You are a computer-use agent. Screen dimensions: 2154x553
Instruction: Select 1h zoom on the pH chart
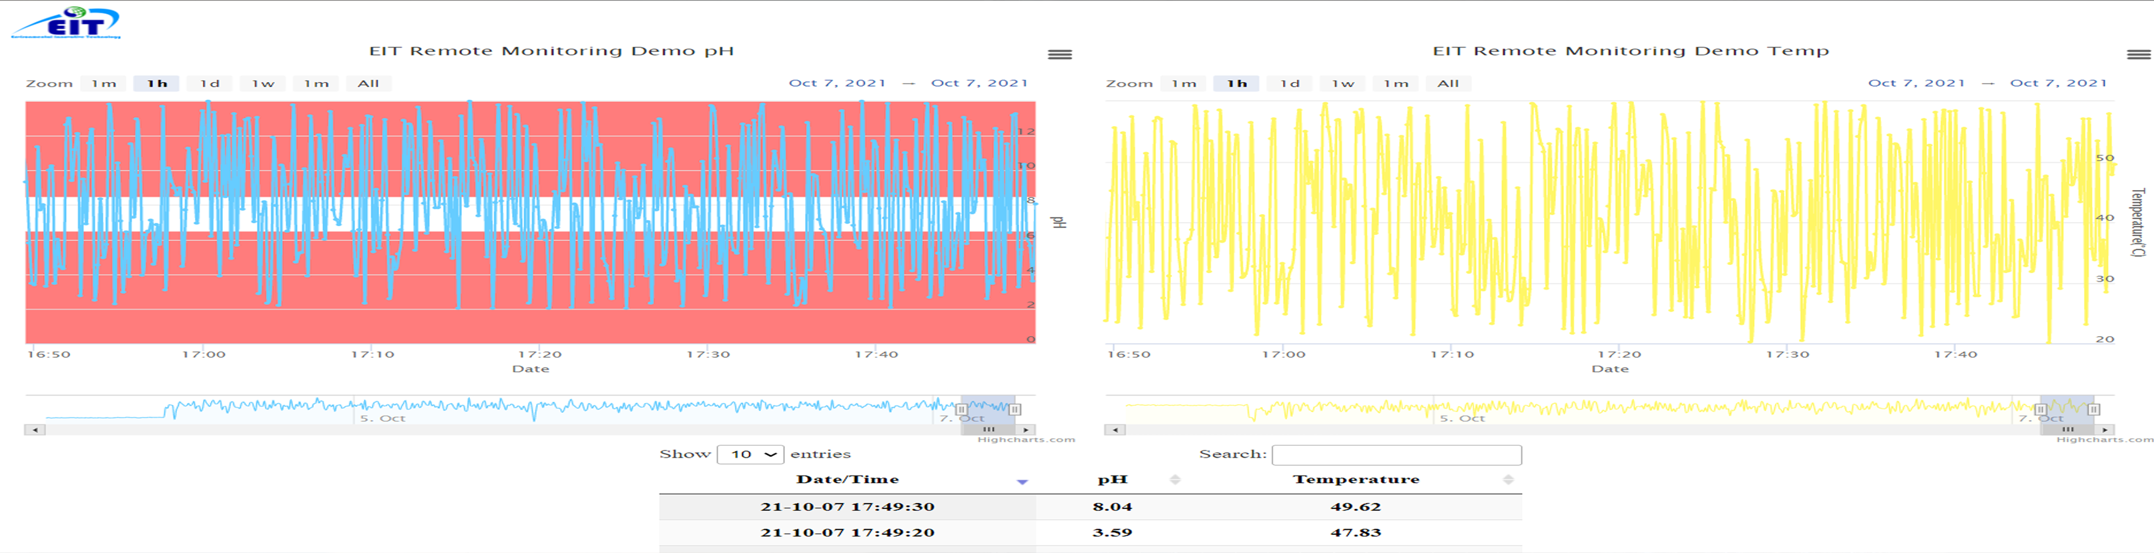tap(156, 83)
